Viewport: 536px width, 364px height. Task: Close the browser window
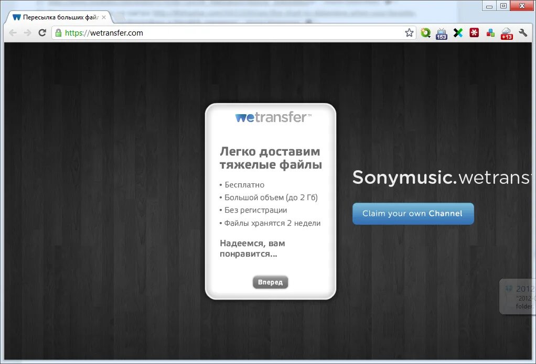pos(522,6)
